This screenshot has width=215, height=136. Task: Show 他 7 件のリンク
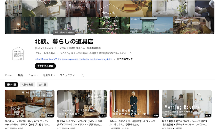[125, 59]
